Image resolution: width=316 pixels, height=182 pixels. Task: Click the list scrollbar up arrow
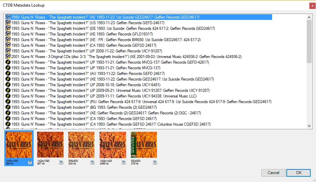click(x=309, y=17)
